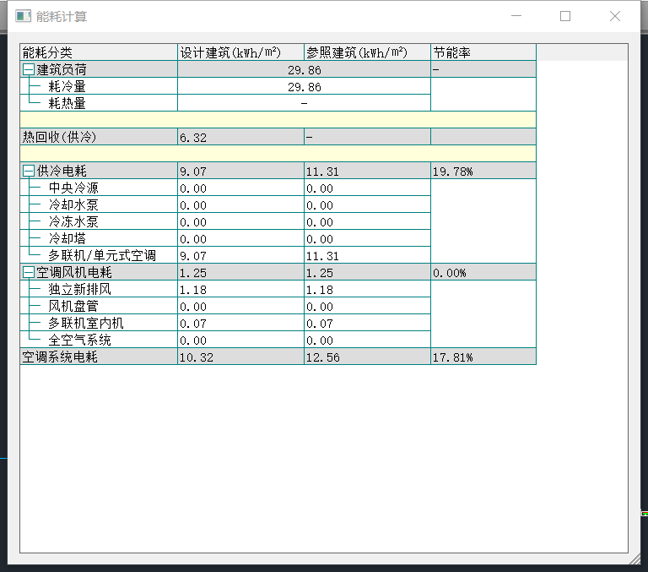Select the 独立新排风 item

79,289
